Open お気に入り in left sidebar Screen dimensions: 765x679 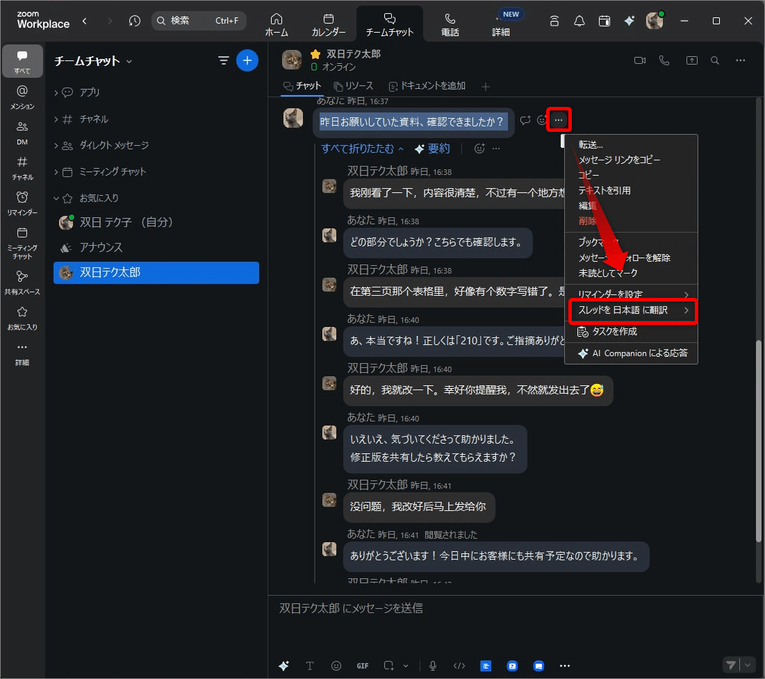[22, 318]
